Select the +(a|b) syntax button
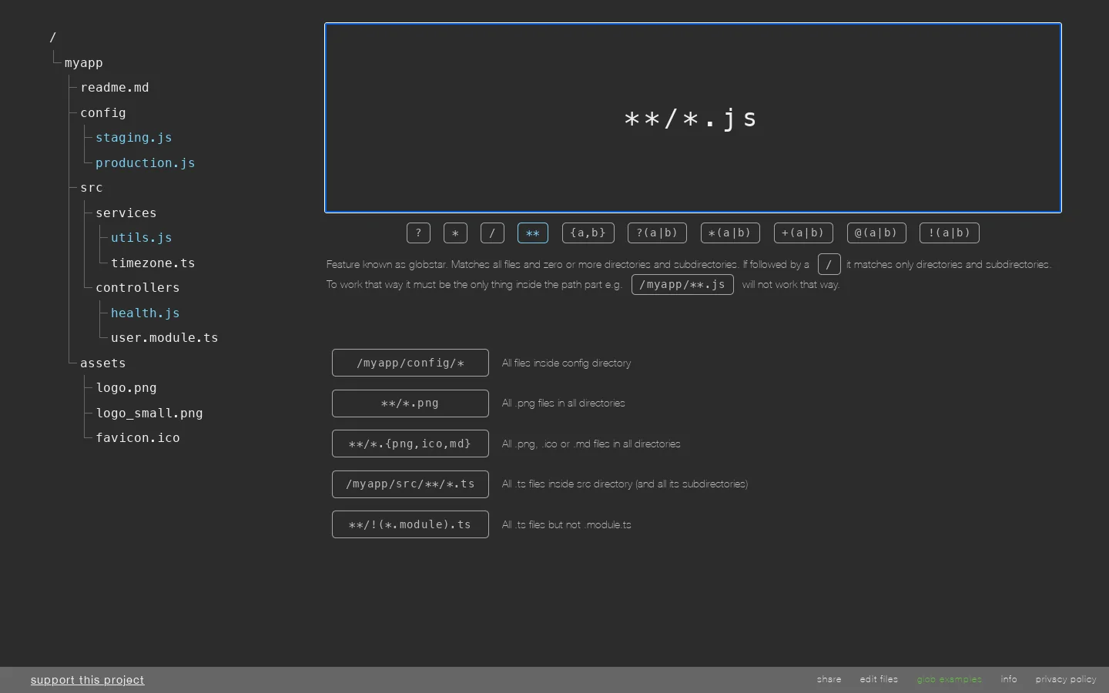 (x=803, y=233)
